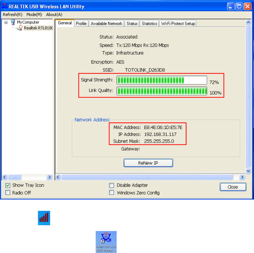Open the Available Network tab
This screenshot has width=254, height=253.
click(106, 24)
